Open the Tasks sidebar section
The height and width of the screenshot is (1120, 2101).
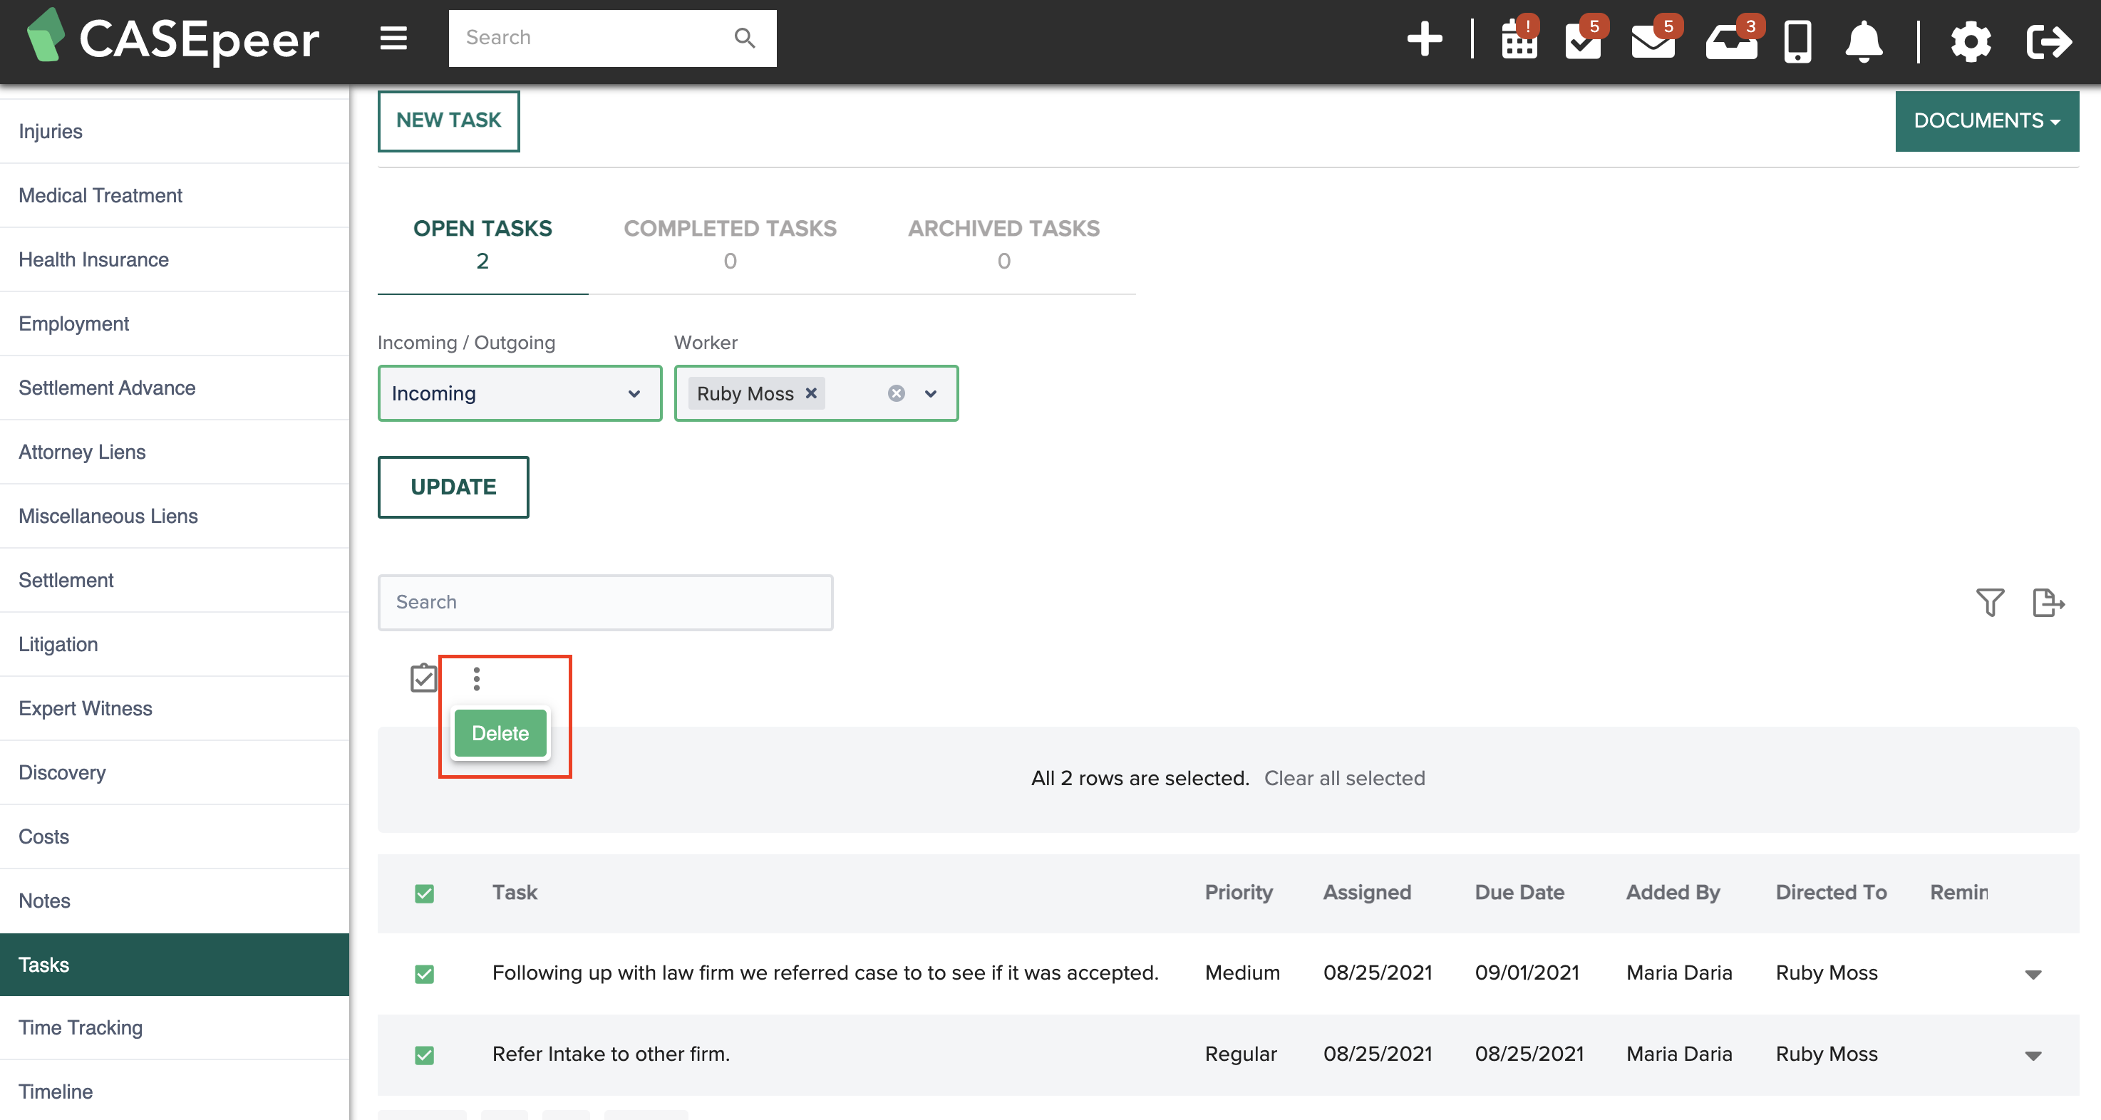coord(44,964)
